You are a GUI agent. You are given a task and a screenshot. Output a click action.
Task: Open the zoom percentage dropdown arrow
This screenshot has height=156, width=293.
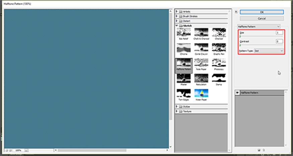(x=26, y=150)
